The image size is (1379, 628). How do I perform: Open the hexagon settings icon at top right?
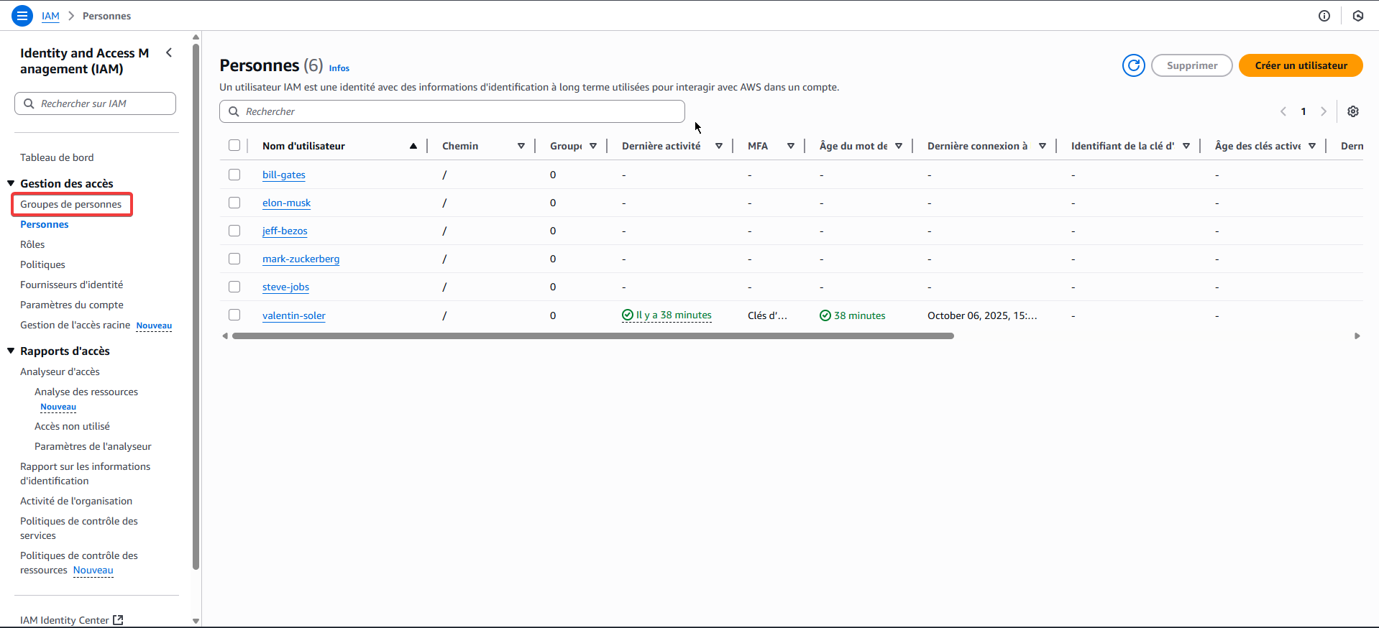[1358, 16]
